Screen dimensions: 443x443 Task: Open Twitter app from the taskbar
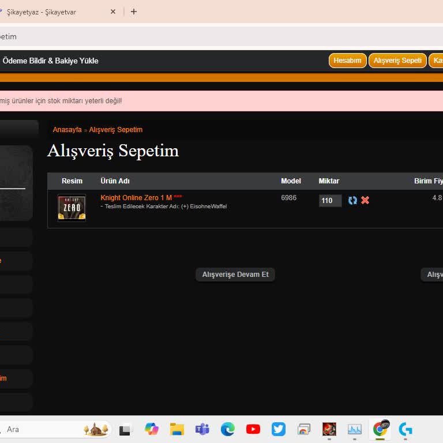pyautogui.click(x=279, y=429)
